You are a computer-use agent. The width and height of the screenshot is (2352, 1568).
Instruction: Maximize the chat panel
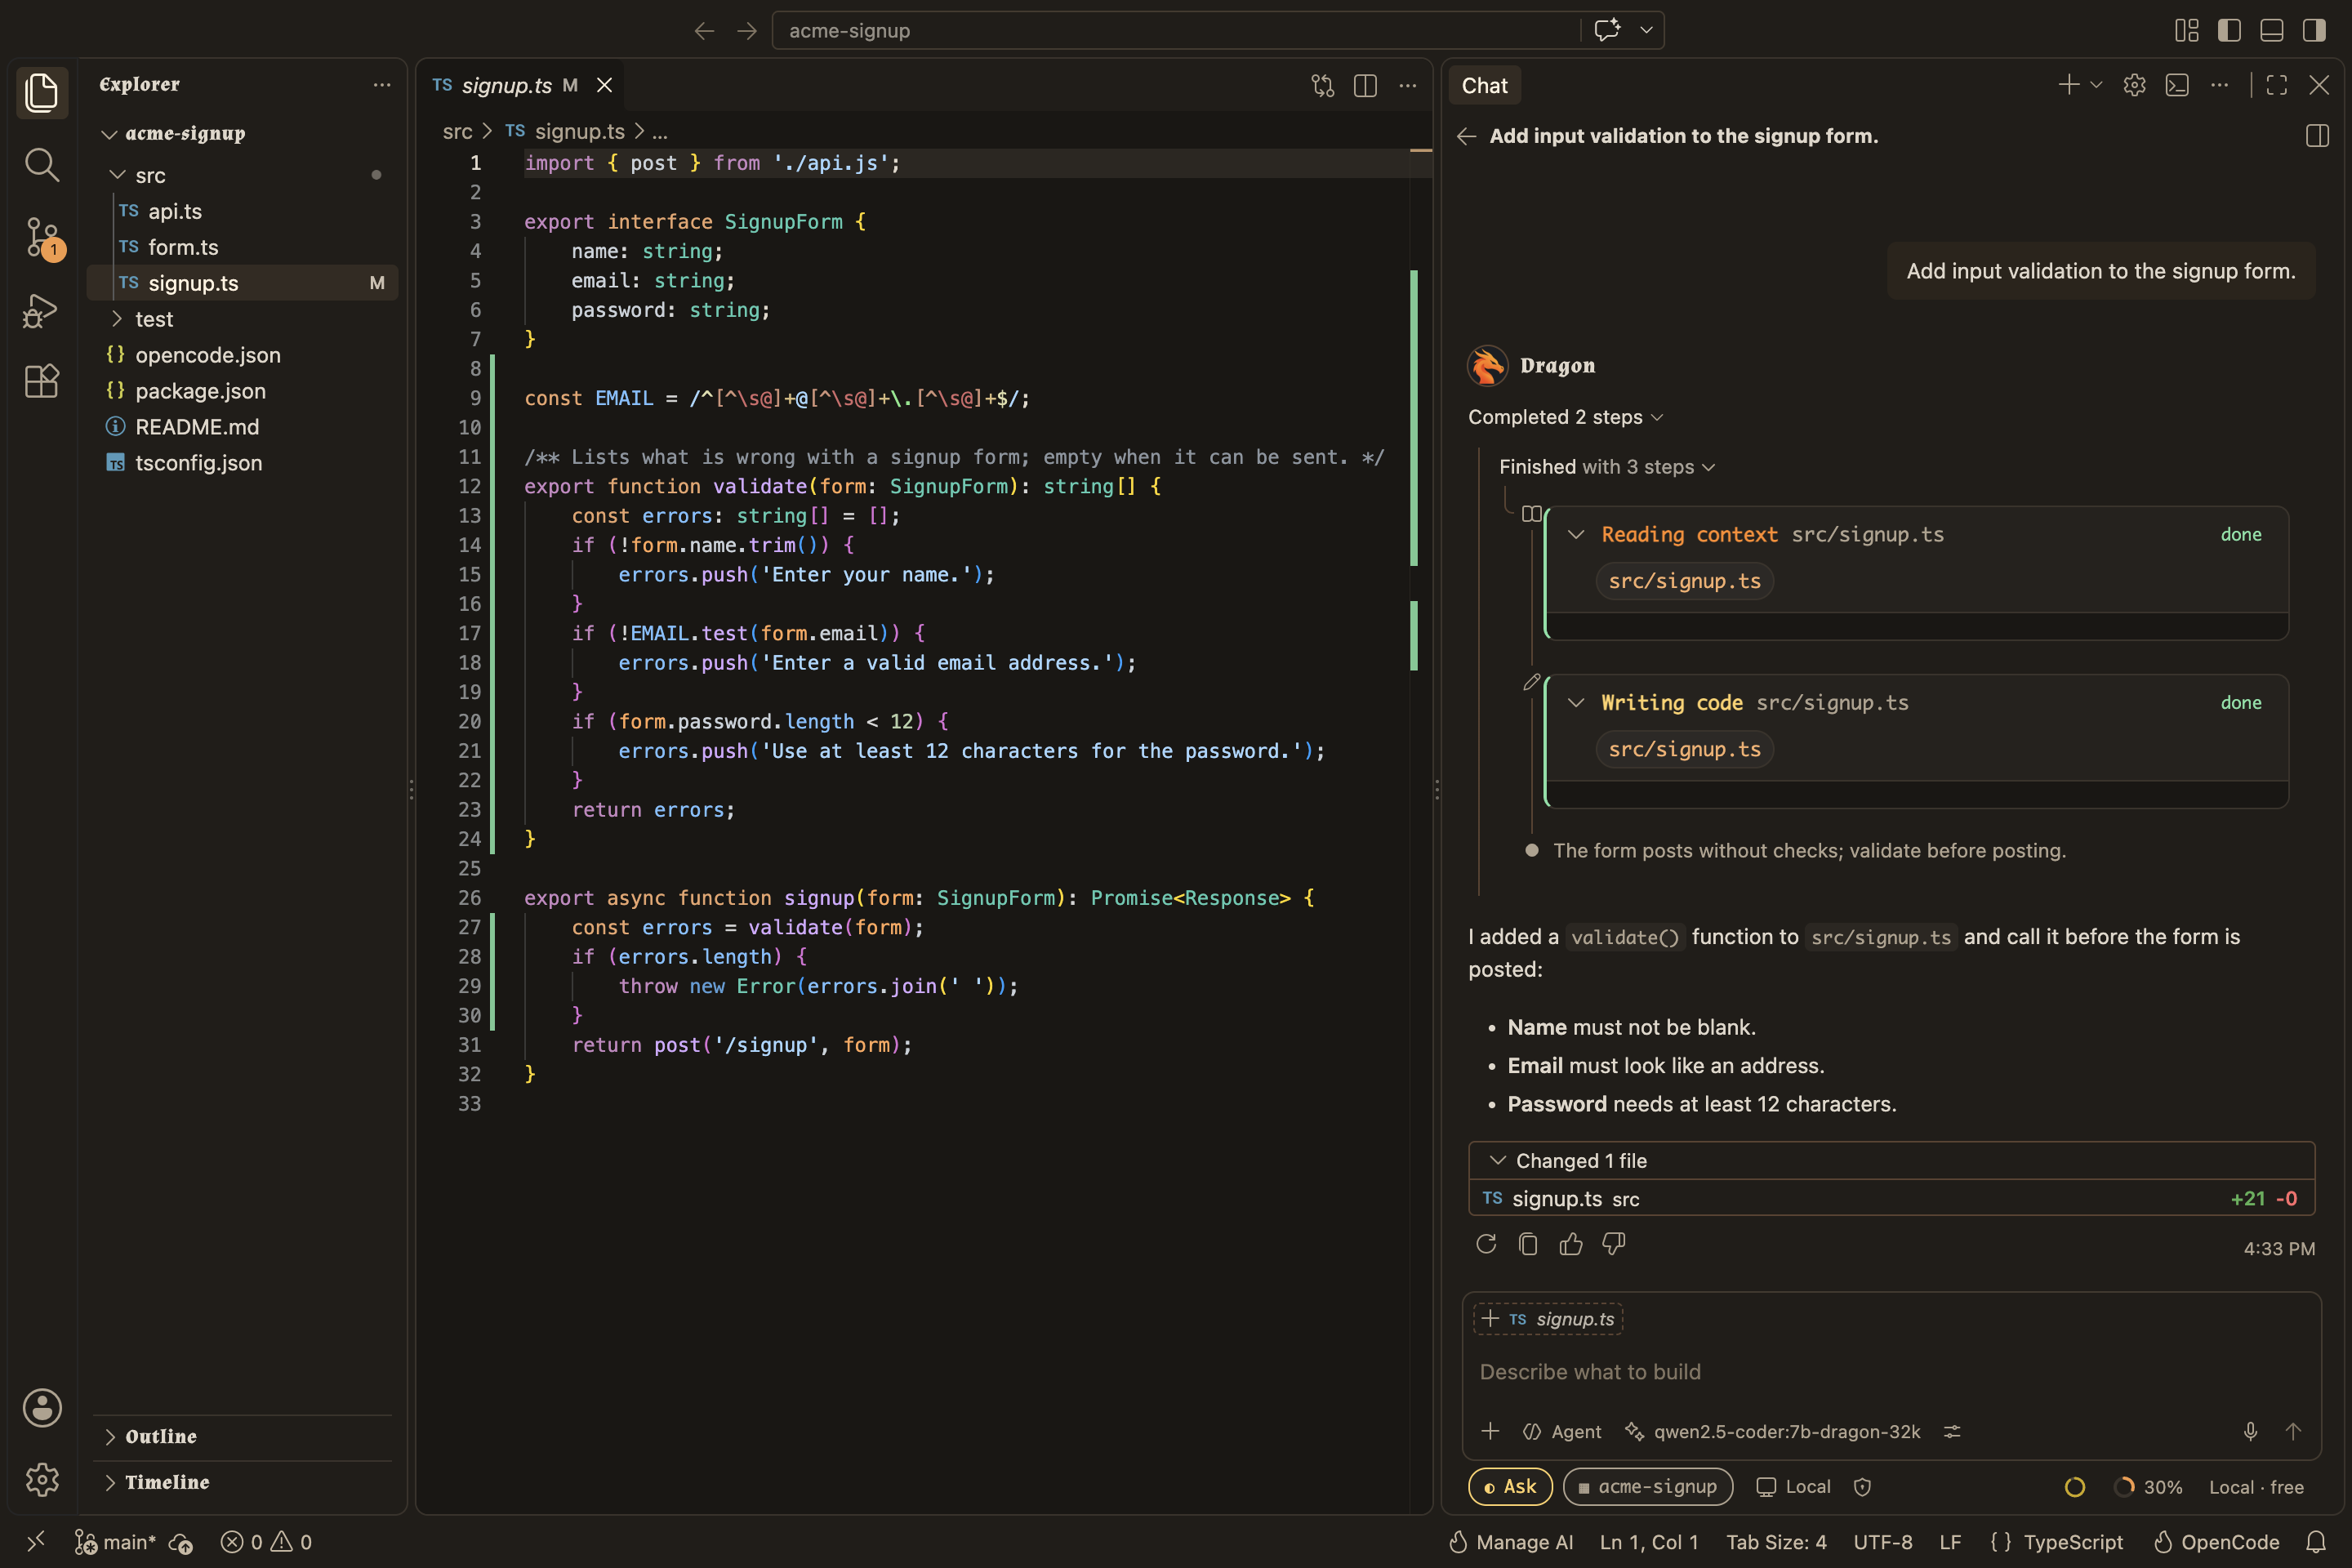point(2277,86)
